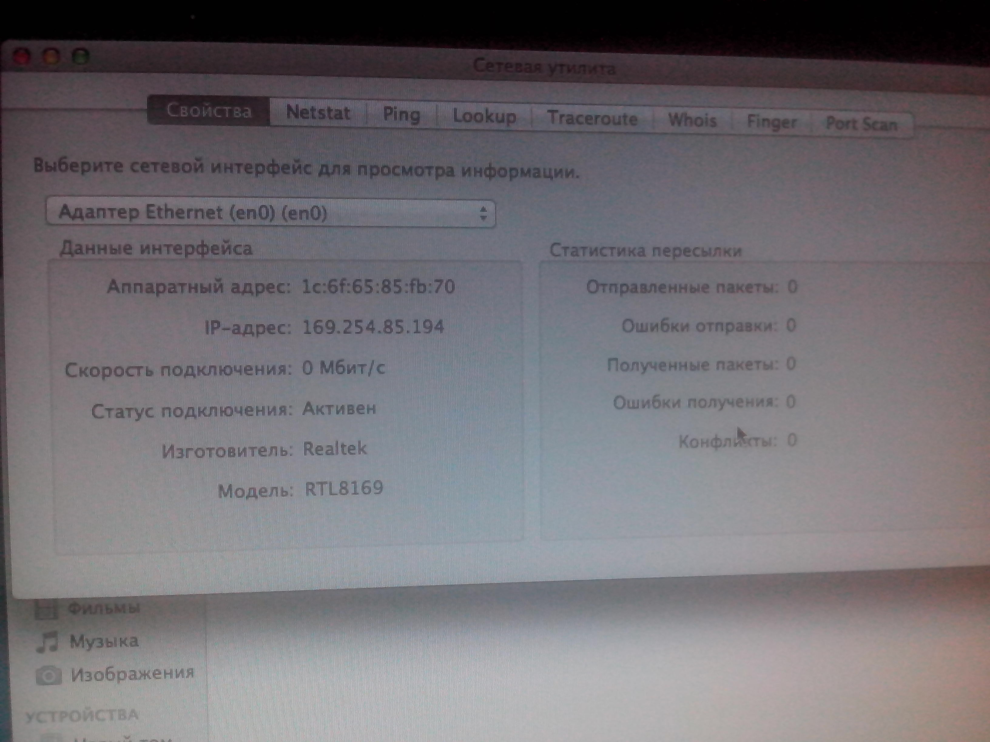This screenshot has width=990, height=742.
Task: Click the УСТРОЙСТВА sidebar section header
Action: pyautogui.click(x=82, y=716)
